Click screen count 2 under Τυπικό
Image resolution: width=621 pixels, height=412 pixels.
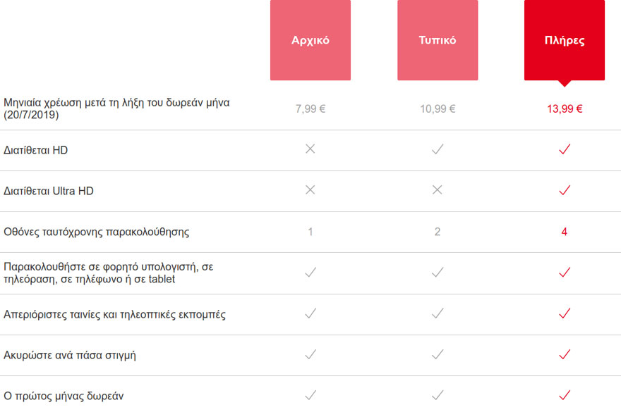point(438,232)
